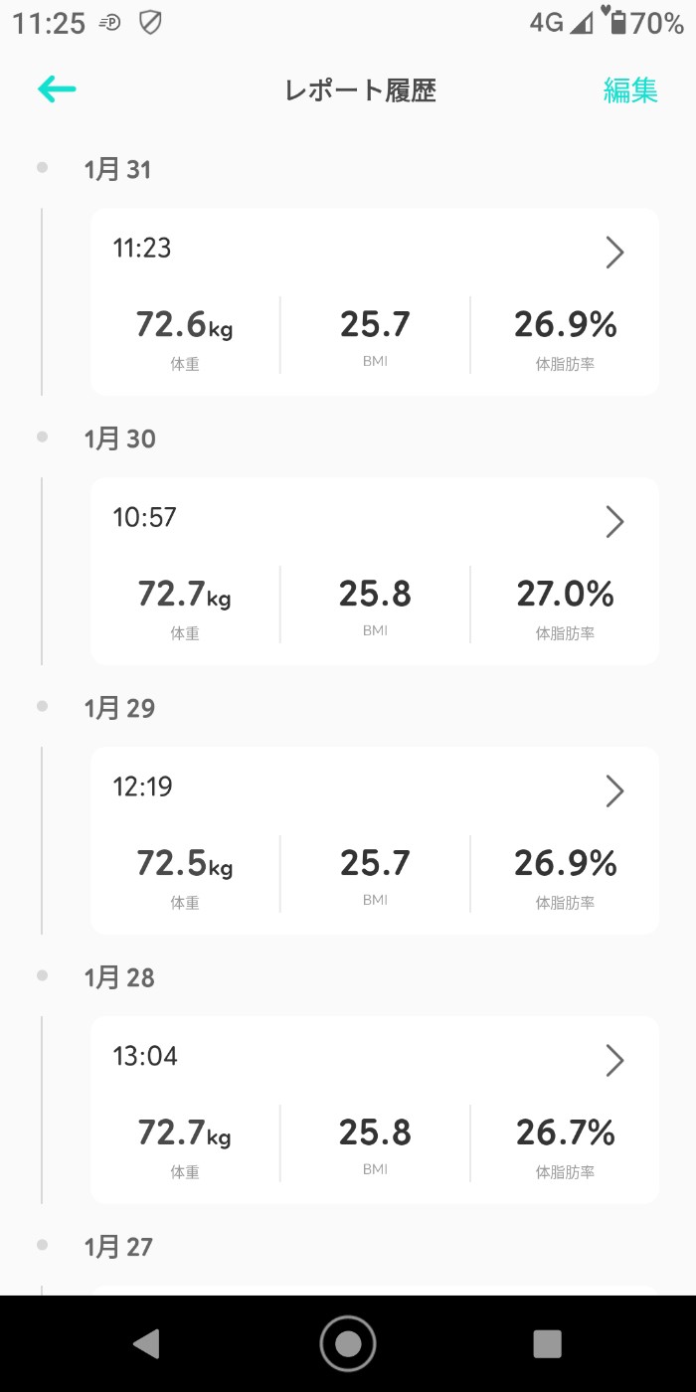
Task: Tap BMI 25.7 on 1月 29 card
Action: 375,863
